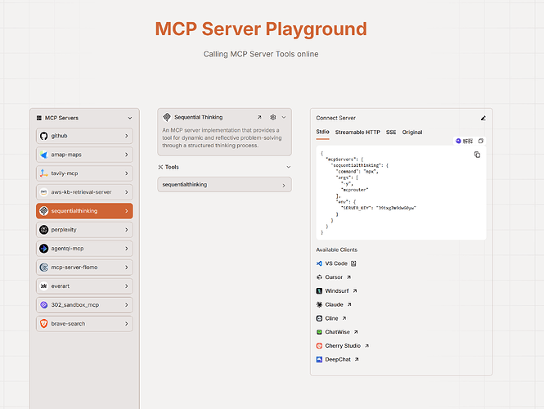
Task: Click the edit pencil in Connect Server
Action: pos(483,119)
